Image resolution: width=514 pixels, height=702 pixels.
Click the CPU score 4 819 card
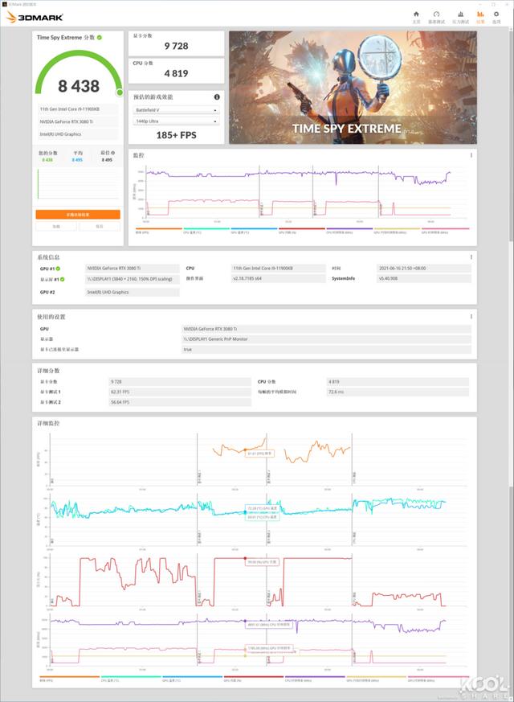[176, 71]
